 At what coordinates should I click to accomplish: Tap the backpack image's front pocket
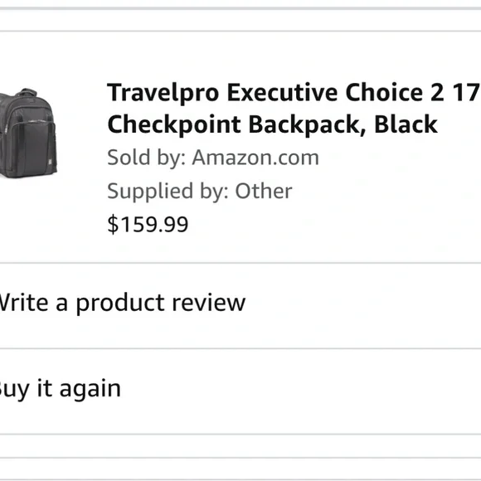(34, 144)
